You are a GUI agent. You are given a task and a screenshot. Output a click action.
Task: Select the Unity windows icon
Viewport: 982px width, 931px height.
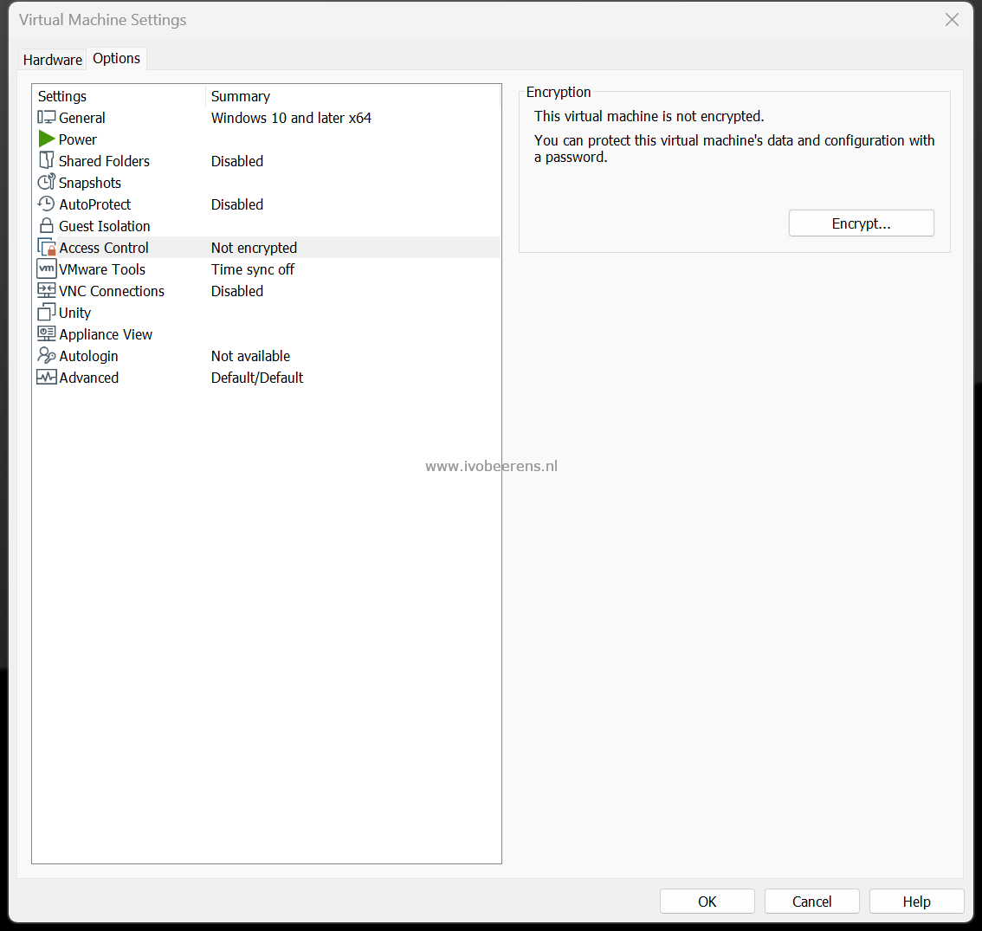click(x=47, y=312)
